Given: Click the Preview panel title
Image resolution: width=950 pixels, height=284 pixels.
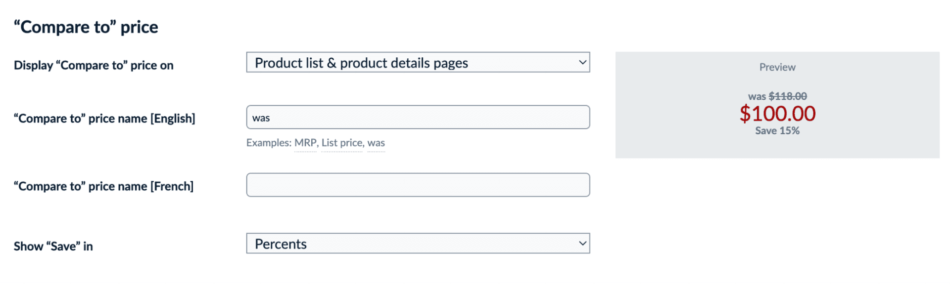Looking at the screenshot, I should [x=777, y=67].
